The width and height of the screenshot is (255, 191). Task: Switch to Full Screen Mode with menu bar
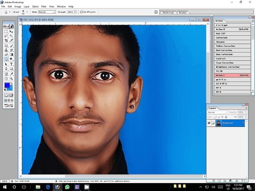(x=8, y=100)
